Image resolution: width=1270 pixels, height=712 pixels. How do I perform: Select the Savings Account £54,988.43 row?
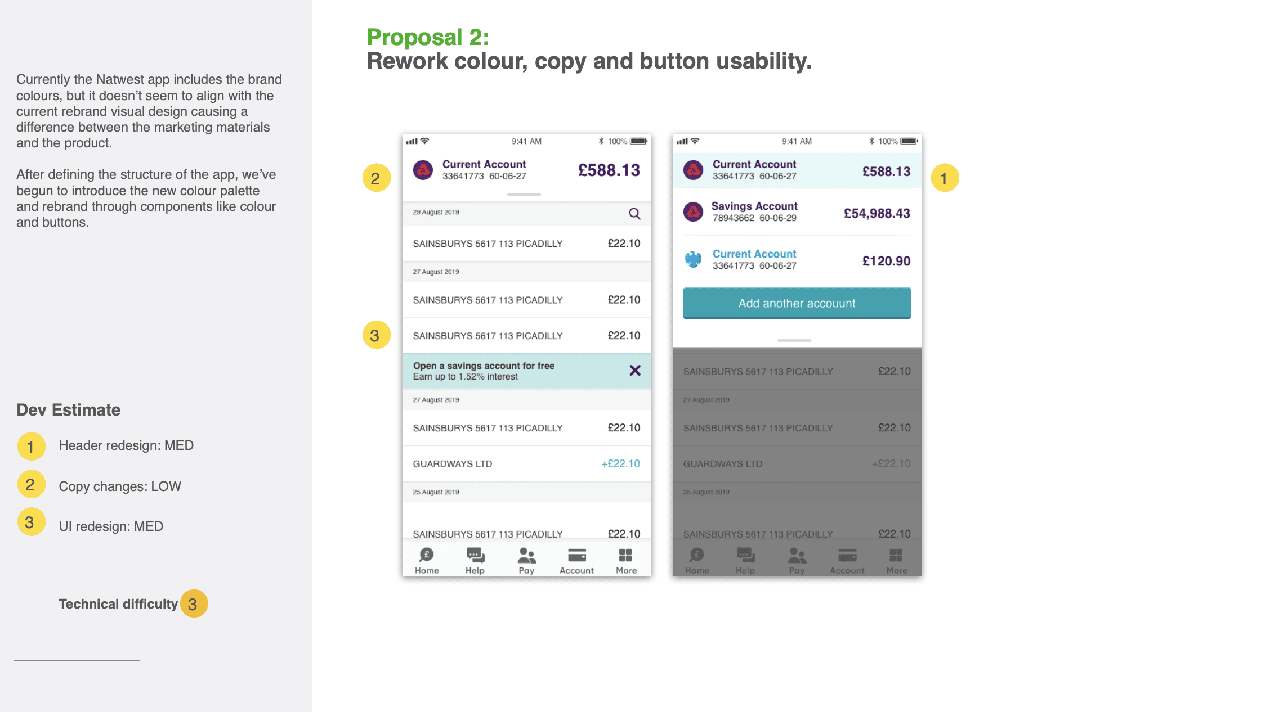coord(797,212)
